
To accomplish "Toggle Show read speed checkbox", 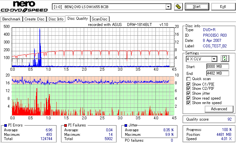I will click(x=188, y=98).
